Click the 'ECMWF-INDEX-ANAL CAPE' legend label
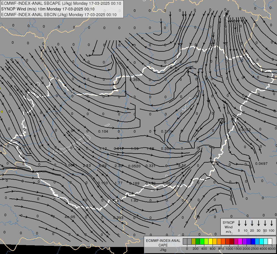 click(x=163, y=243)
